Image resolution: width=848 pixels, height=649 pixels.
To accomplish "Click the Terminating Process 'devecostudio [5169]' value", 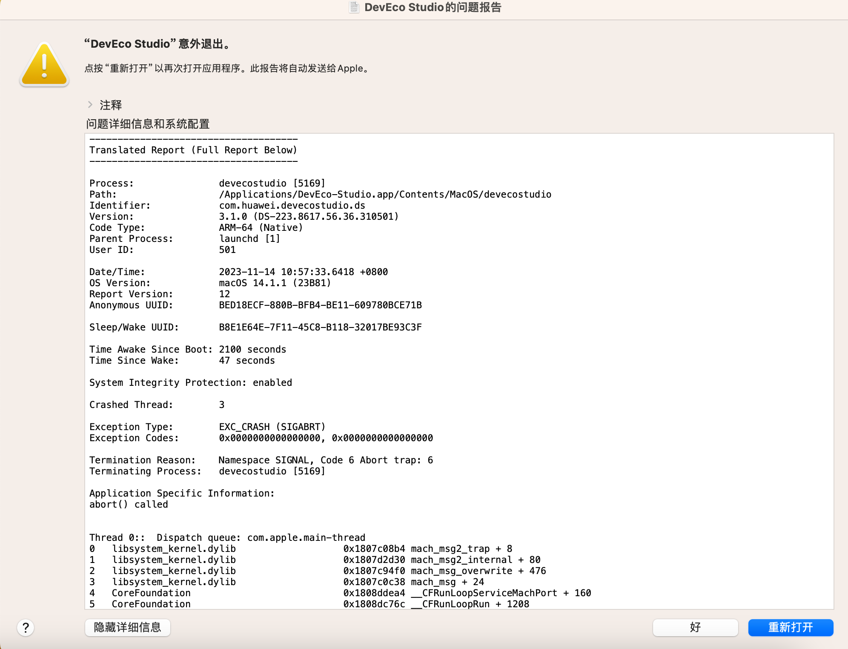I will [x=272, y=471].
